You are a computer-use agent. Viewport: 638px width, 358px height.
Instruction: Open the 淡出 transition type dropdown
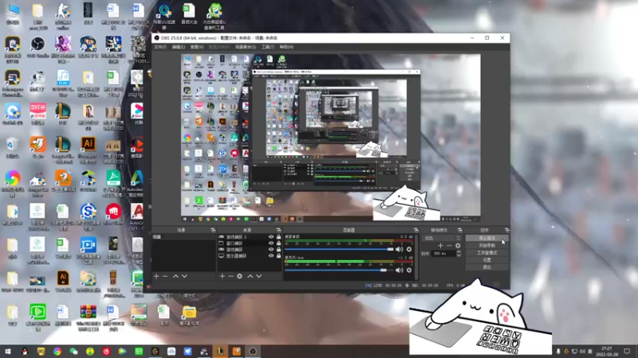[x=442, y=238]
